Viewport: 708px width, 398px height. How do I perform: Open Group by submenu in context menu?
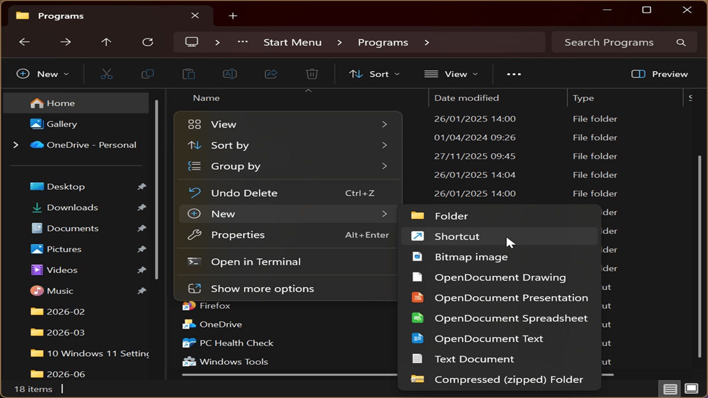click(x=289, y=166)
